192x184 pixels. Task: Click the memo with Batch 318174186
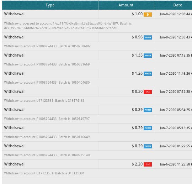44,101
